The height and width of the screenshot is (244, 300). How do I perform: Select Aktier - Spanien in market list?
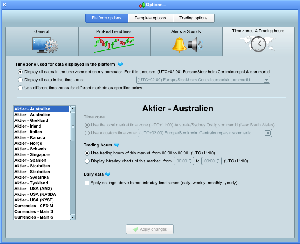tap(42, 161)
